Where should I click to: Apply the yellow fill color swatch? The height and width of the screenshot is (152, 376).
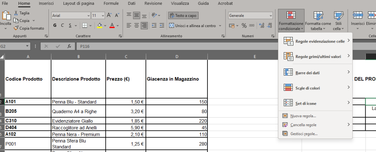pos(99,26)
